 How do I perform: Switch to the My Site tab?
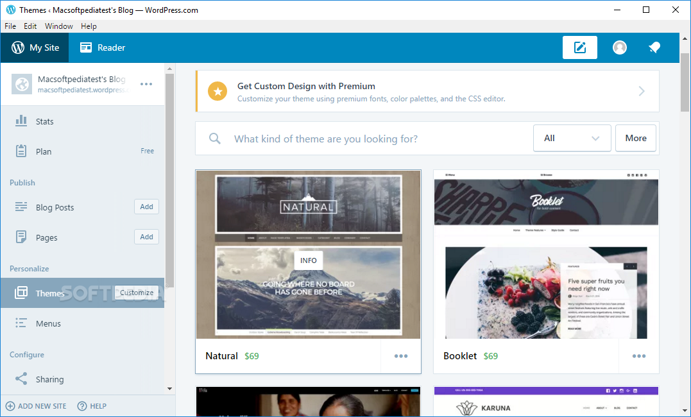(x=35, y=47)
